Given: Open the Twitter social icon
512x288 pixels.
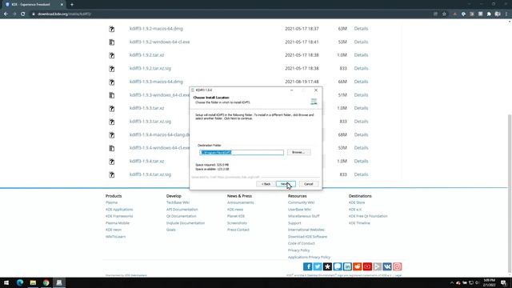Looking at the screenshot, I should 318,266.
